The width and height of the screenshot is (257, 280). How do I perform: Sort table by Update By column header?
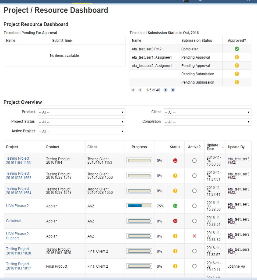pyautogui.click(x=236, y=147)
